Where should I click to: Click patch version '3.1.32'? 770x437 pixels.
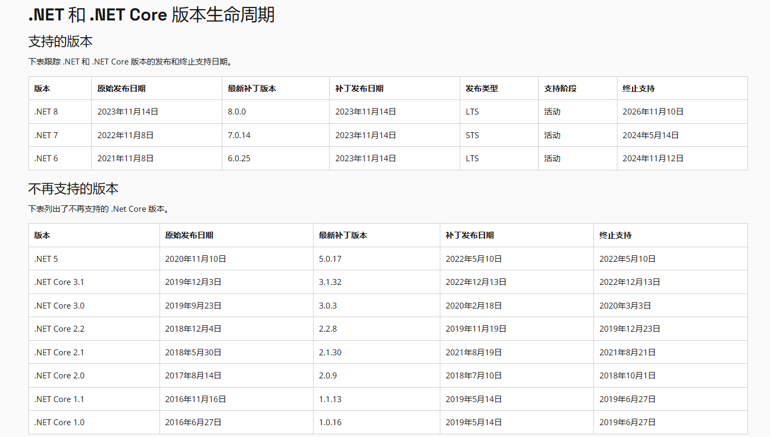[330, 282]
